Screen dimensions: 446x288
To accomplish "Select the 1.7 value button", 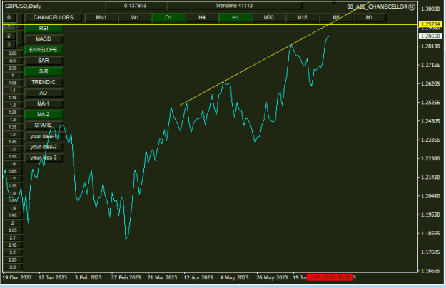I will coord(13,179).
